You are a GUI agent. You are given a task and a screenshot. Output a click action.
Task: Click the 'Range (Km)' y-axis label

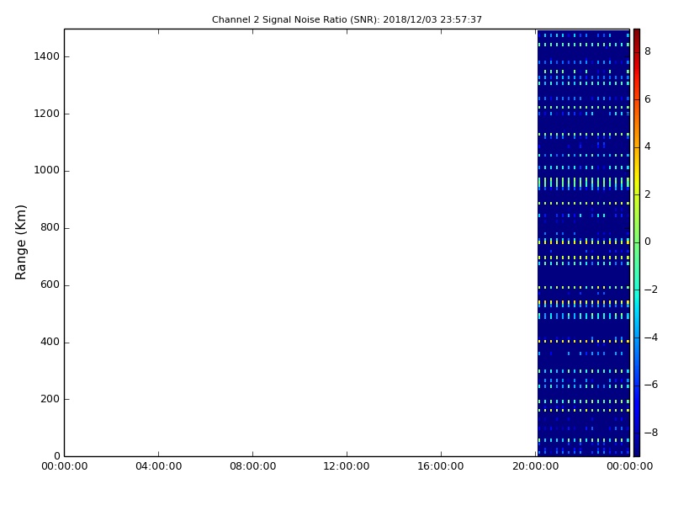point(20,242)
